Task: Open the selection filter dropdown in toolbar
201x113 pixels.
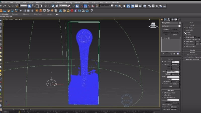Action: (23, 6)
